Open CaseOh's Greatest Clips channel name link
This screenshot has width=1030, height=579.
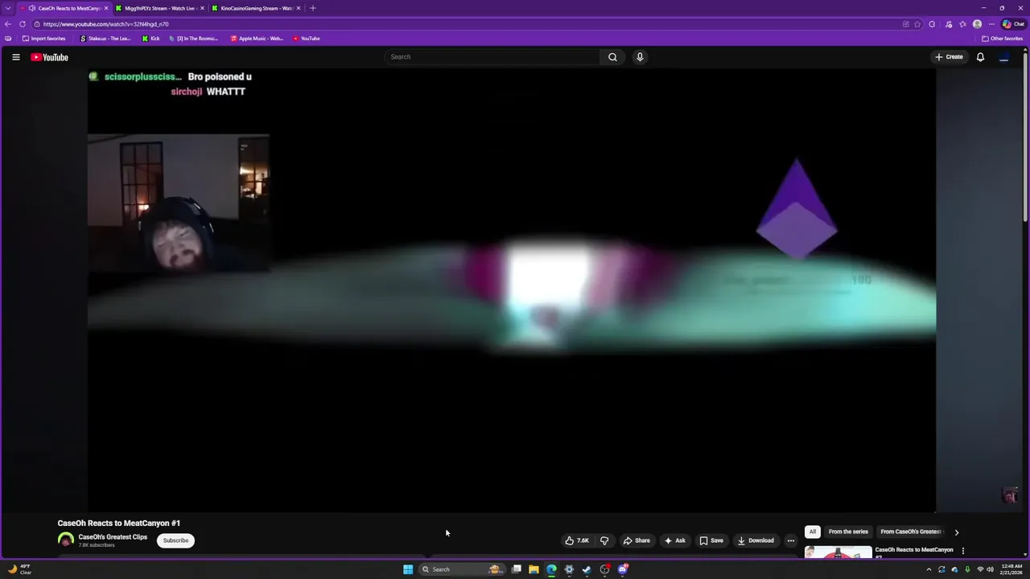[113, 537]
